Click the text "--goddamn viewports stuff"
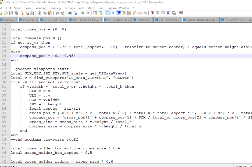This screenshot has width=252, height=167. coord(40,69)
